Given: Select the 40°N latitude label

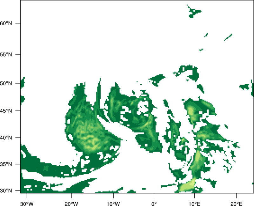Looking at the screenshot, I should point(6,138).
